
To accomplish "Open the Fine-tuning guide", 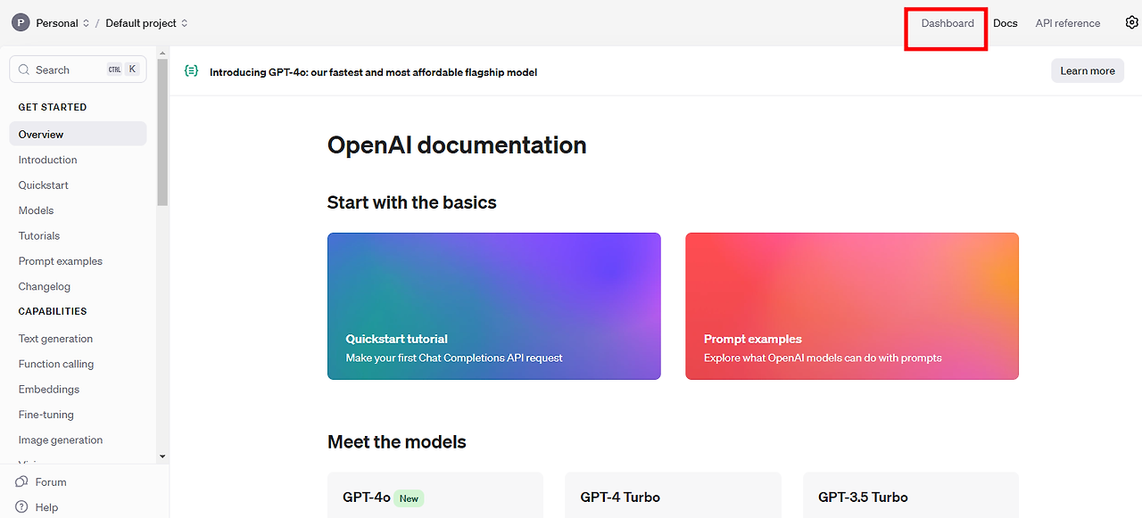I will (x=46, y=415).
